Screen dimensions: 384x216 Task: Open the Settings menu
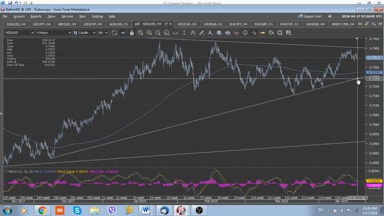(x=97, y=16)
